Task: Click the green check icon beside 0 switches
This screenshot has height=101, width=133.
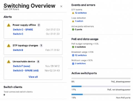Action: tap(73, 47)
